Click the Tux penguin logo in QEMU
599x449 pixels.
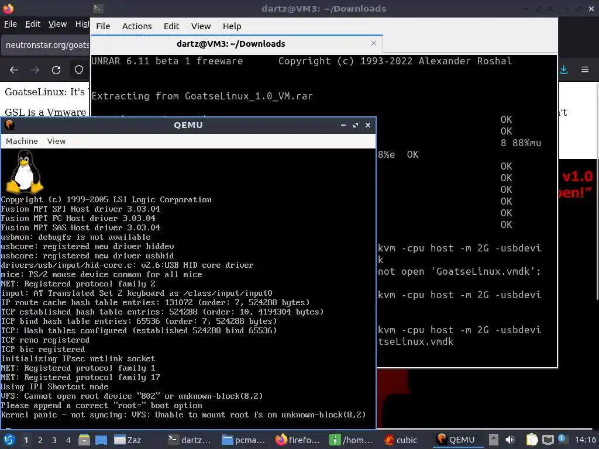25,171
